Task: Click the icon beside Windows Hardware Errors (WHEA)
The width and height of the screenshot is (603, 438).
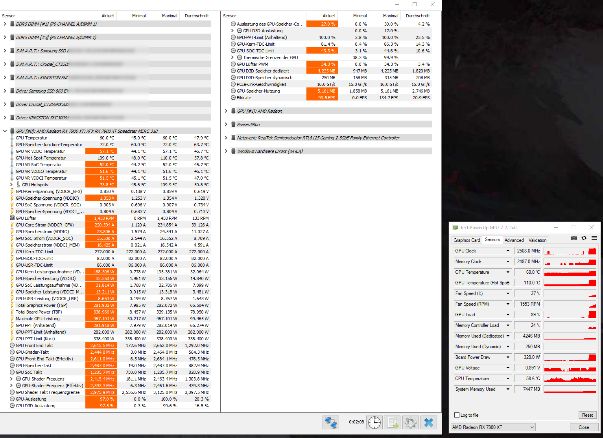Action: click(233, 151)
